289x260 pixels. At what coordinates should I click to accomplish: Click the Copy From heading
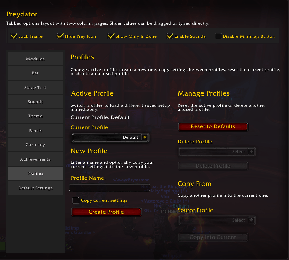tap(195, 184)
